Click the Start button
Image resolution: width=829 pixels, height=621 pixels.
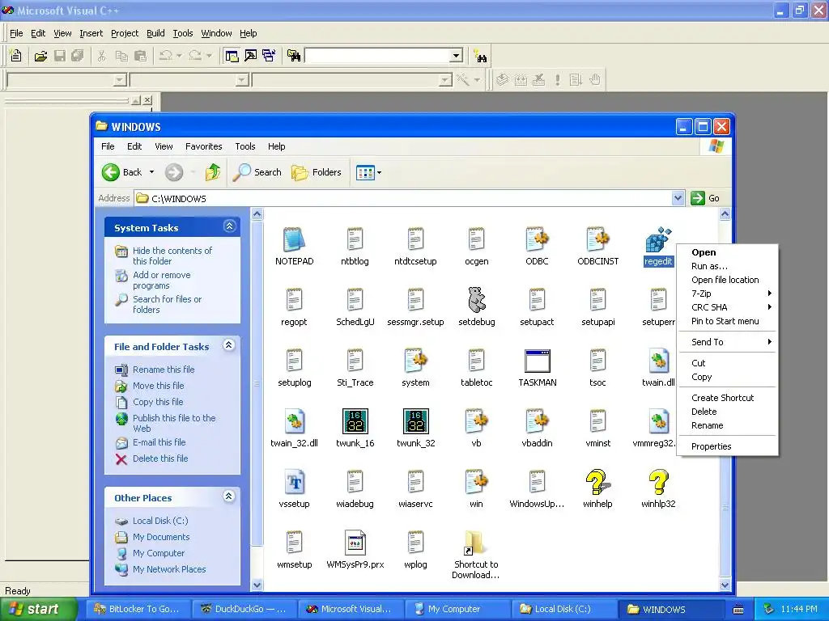[x=38, y=609]
